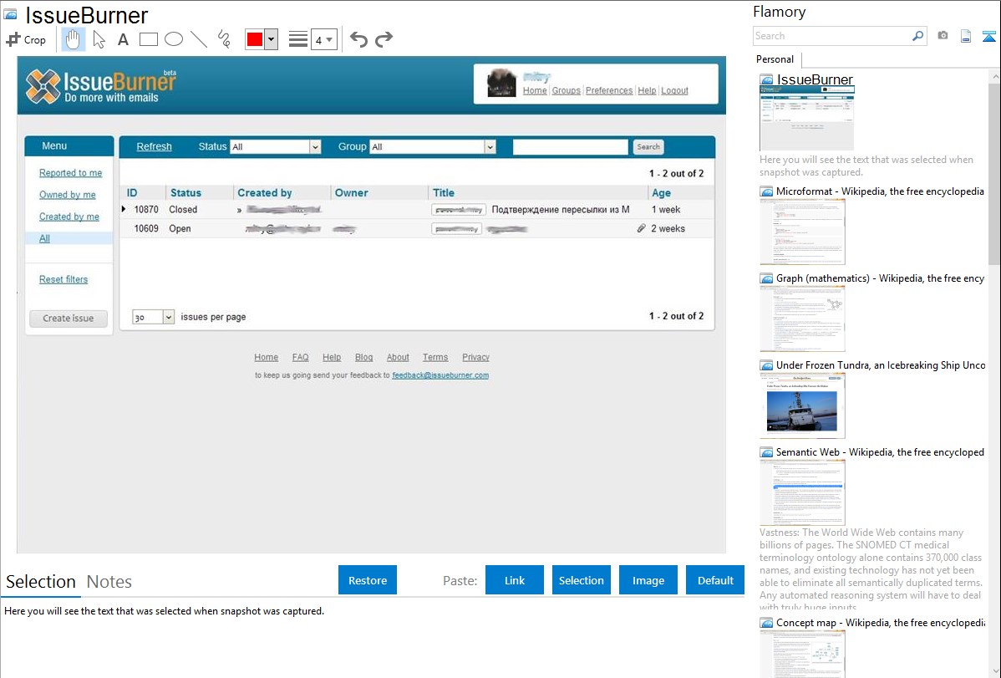1001x678 pixels.
Task: Click the Flamory search magnifier icon
Action: tap(917, 36)
